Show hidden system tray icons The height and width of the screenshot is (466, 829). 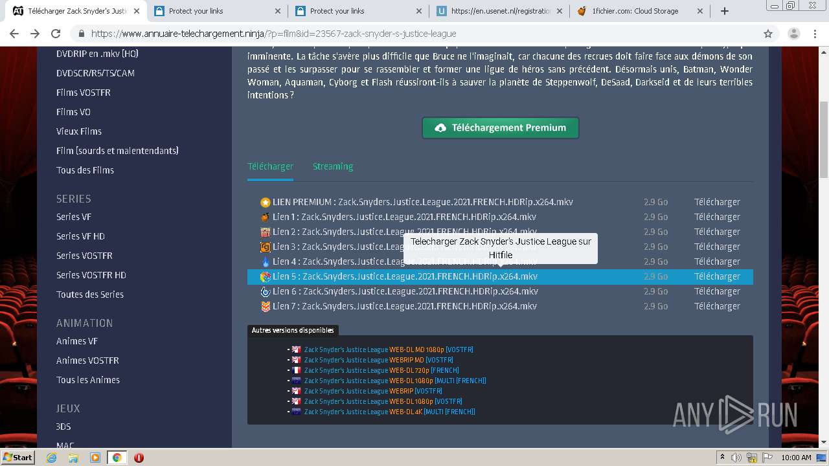click(x=722, y=458)
